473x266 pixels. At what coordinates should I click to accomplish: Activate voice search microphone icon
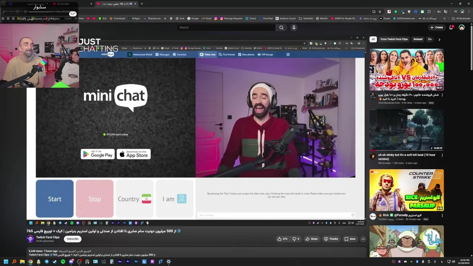[x=294, y=27]
